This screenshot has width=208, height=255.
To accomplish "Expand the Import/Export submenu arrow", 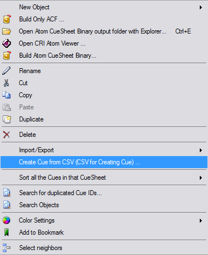I will [201, 150].
